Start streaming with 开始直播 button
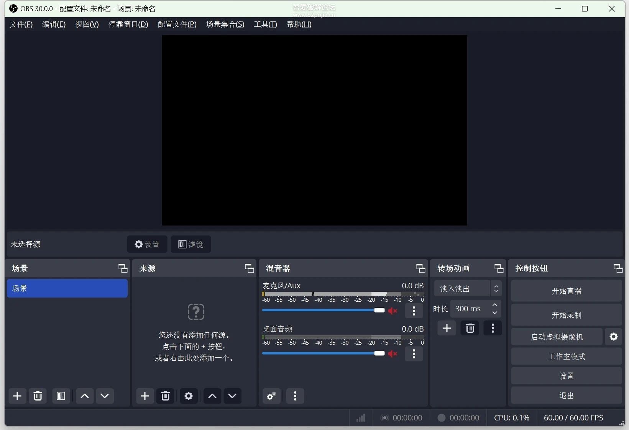 (566, 291)
